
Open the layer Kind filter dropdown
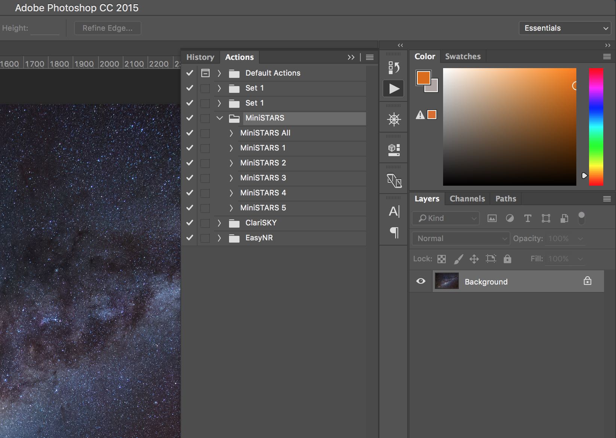pos(446,218)
